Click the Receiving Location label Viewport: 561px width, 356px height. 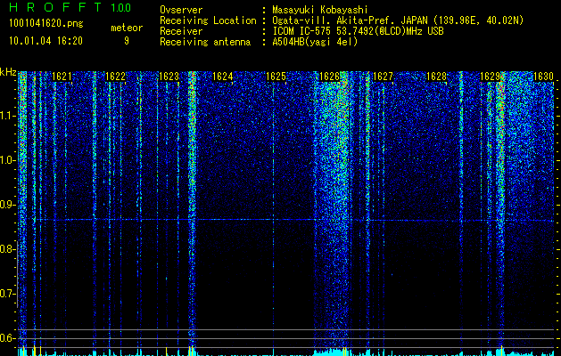click(x=208, y=20)
